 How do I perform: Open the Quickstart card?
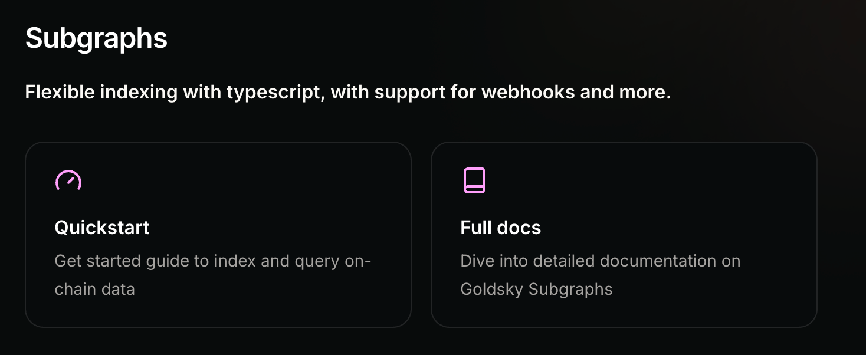[x=218, y=234]
